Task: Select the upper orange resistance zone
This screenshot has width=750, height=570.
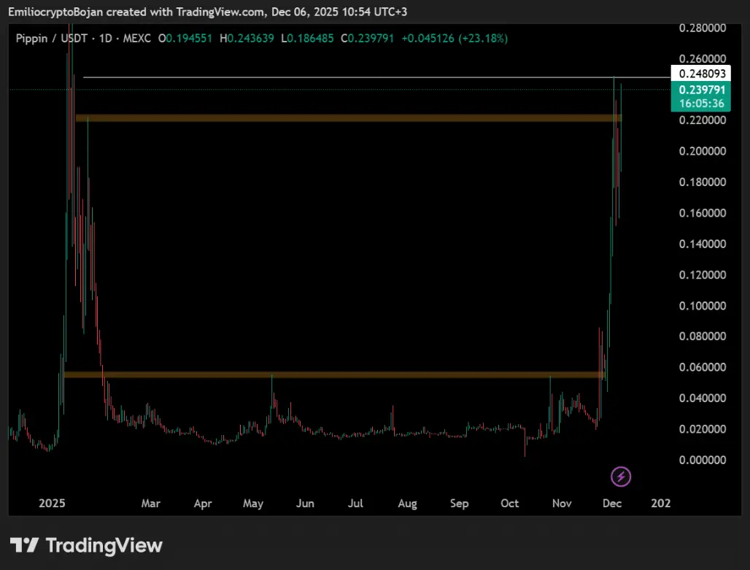Action: click(348, 118)
